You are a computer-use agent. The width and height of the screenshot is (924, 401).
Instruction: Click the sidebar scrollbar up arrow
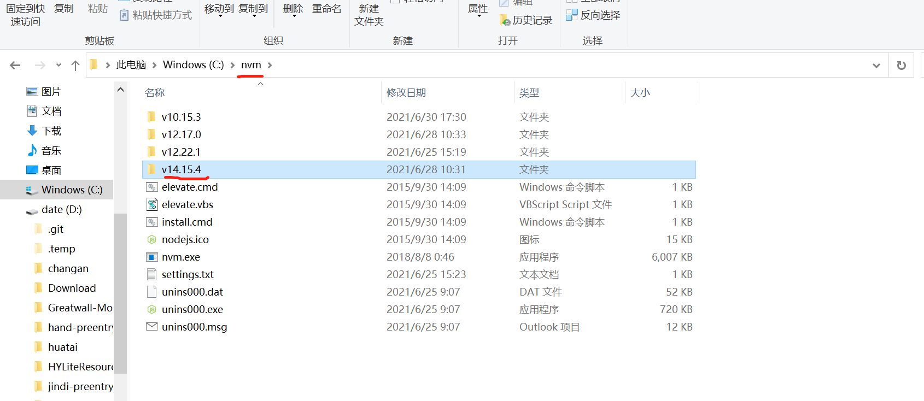tap(120, 90)
